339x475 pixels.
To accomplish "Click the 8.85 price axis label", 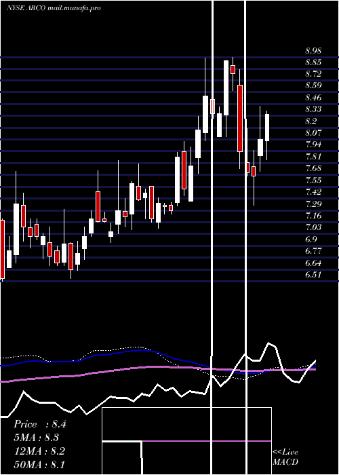I will click(313, 62).
